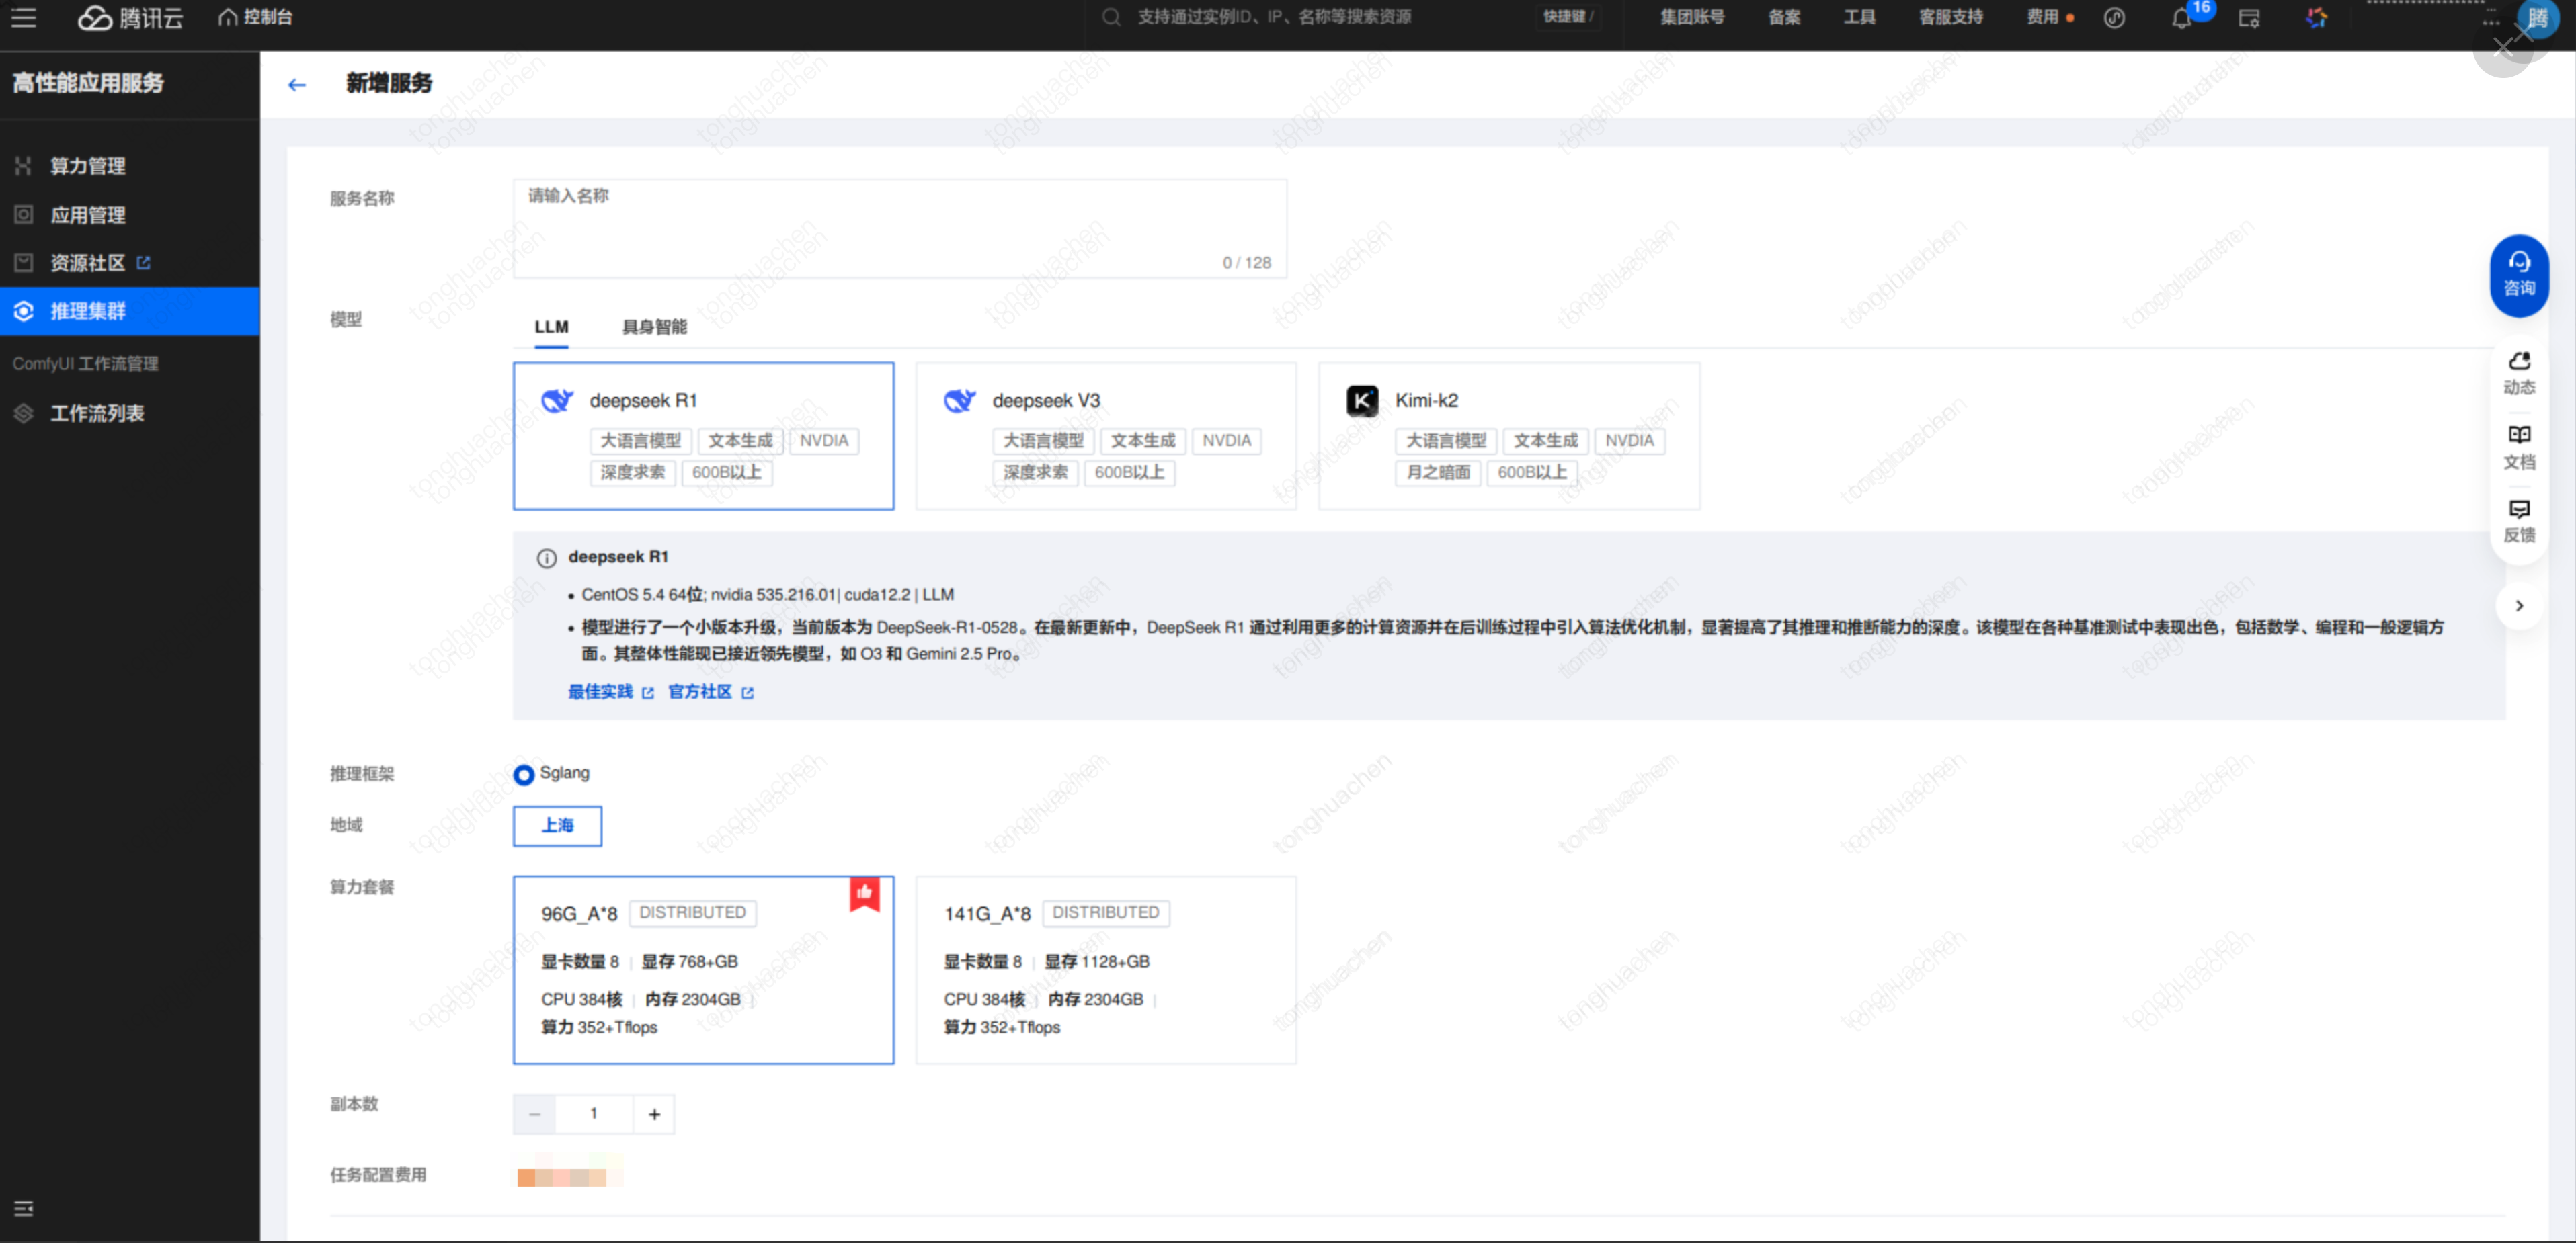2576x1243 pixels.
Task: Choose the 141G_A*8 compute package
Action: coord(1105,970)
